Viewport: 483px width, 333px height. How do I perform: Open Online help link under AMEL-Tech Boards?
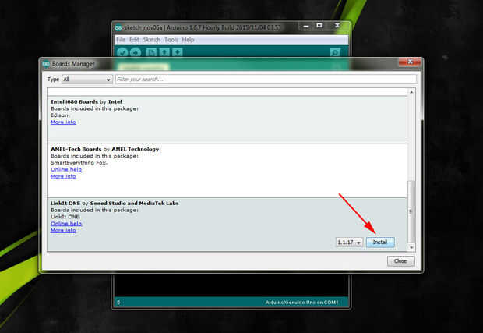tap(66, 169)
